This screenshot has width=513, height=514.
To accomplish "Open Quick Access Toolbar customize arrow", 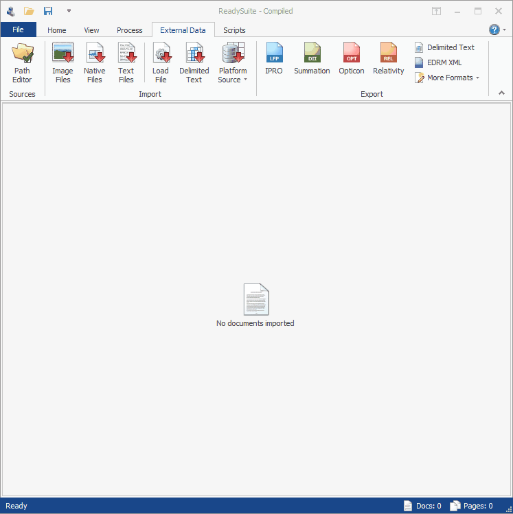I will coord(69,11).
